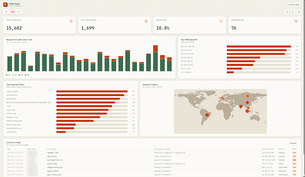Click the Total Requests card icon
This screenshot has width=305, height=177.
coord(71,21)
